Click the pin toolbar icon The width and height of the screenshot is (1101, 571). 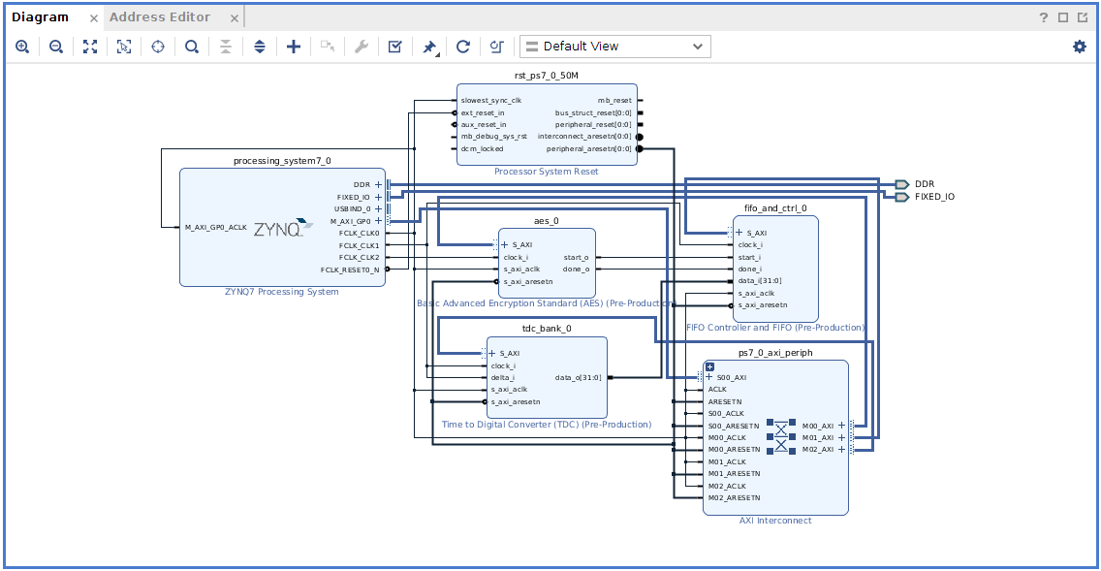coord(429,47)
